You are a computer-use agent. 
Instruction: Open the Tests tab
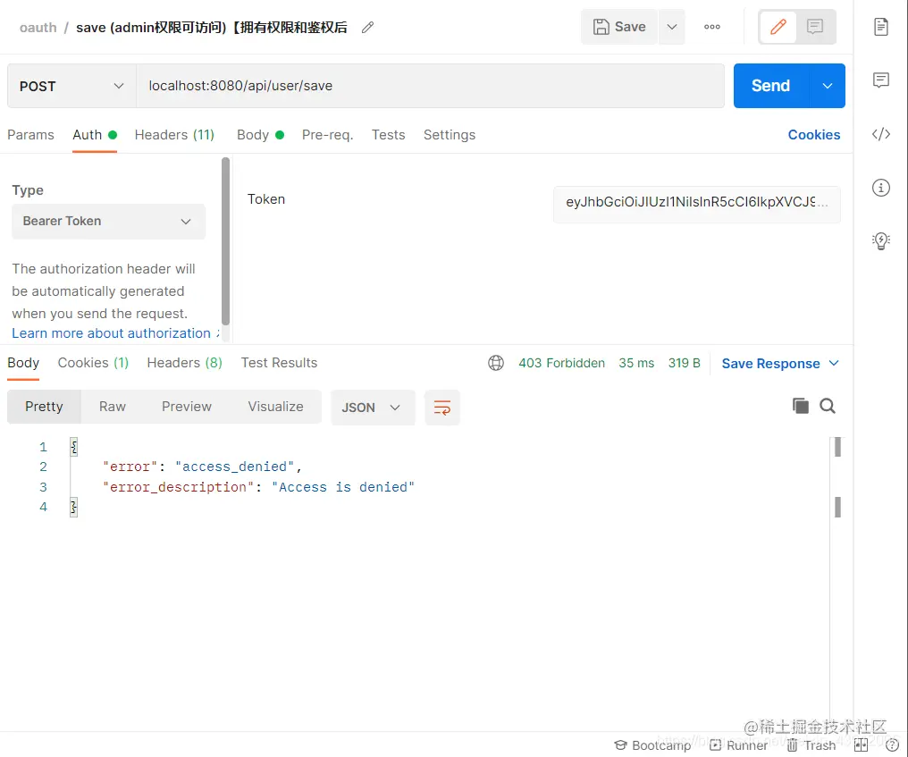(388, 134)
